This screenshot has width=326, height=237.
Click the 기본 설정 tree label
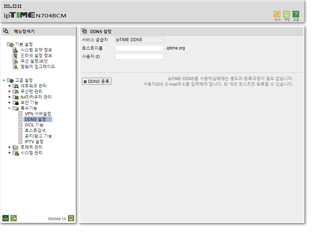point(24,45)
